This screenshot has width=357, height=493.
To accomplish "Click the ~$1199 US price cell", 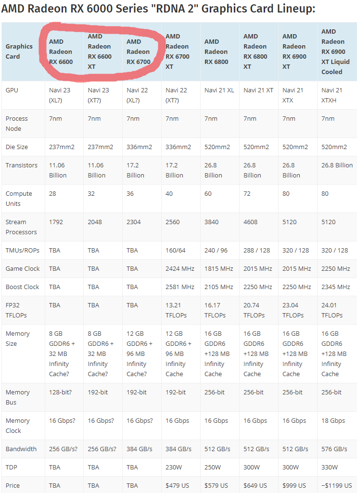I will pos(336,485).
